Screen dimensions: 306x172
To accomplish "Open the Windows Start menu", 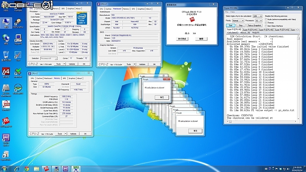I will coord(4,169).
